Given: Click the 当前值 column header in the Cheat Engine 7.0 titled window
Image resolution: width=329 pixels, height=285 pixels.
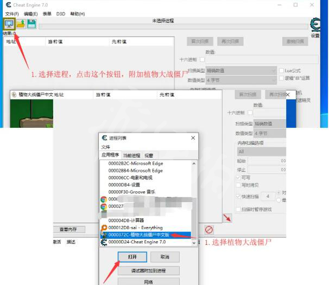Looking at the screenshot, I should (x=77, y=42).
